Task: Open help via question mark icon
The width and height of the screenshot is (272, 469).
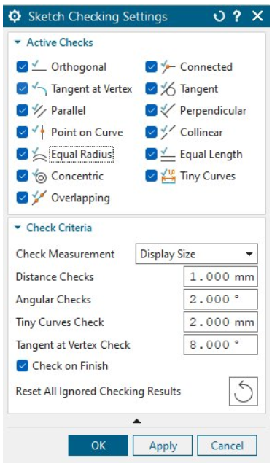Action: [x=237, y=16]
